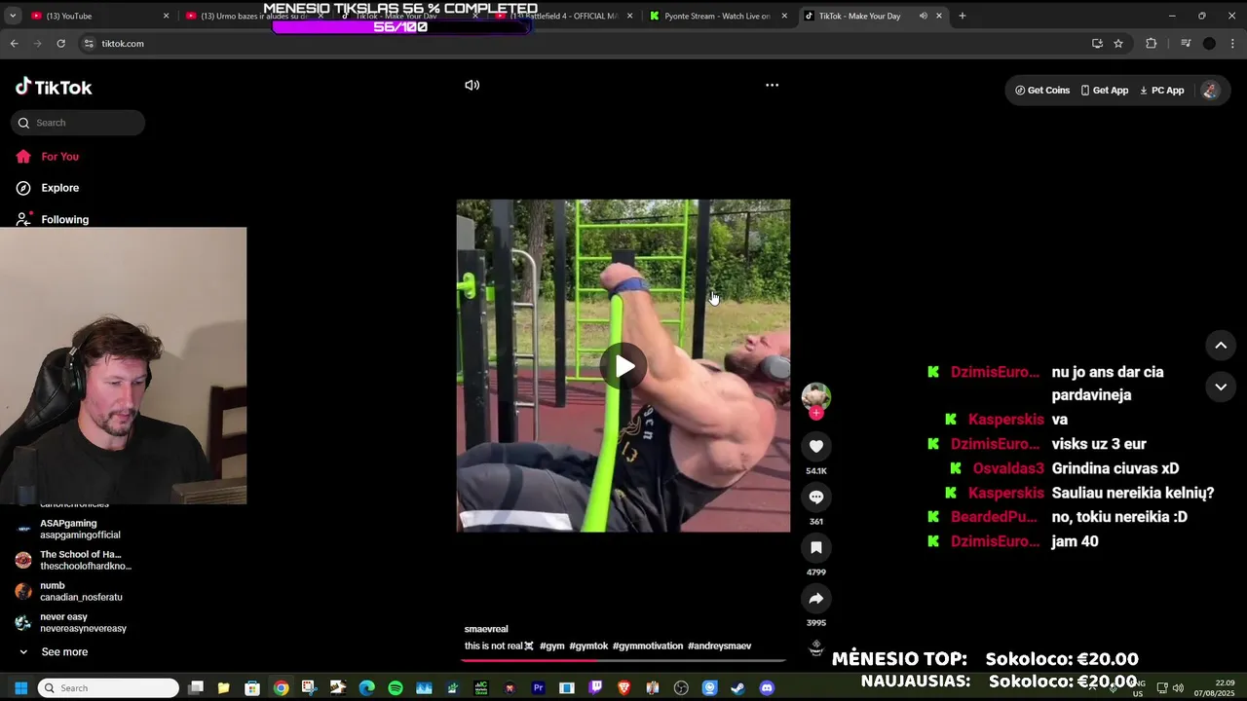
Task: Switch to the Urmo bazes tab
Action: pyautogui.click(x=253, y=16)
